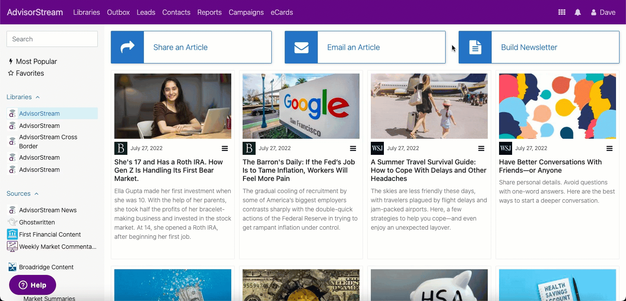Click the Share an Article button
The width and height of the screenshot is (626, 301).
pyautogui.click(x=191, y=47)
